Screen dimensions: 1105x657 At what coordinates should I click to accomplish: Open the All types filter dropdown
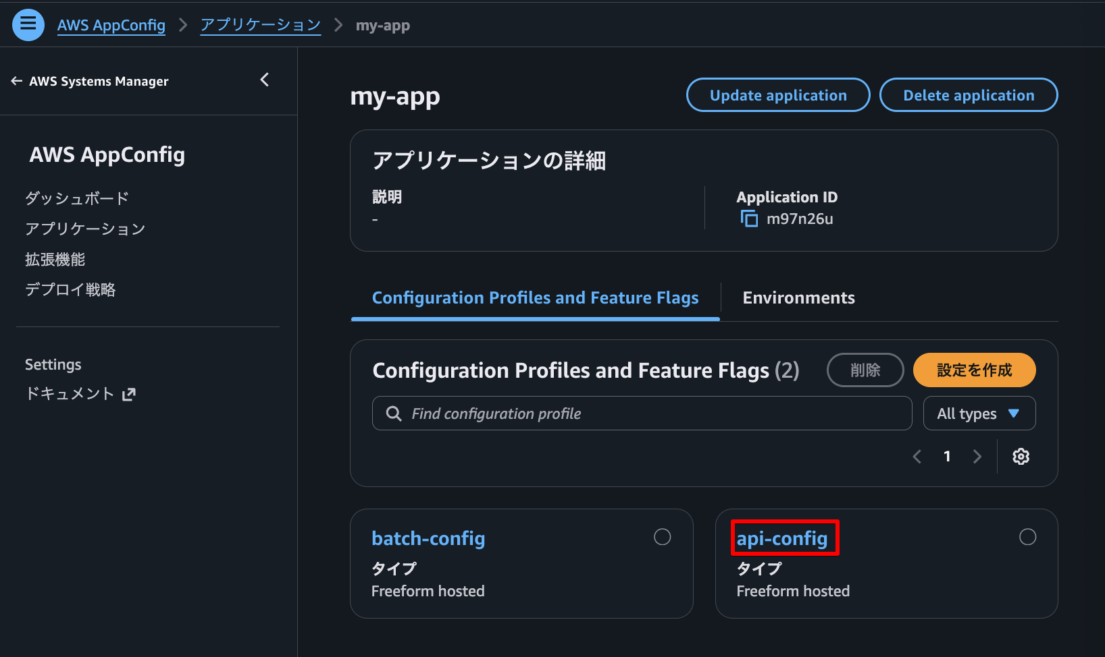979,413
